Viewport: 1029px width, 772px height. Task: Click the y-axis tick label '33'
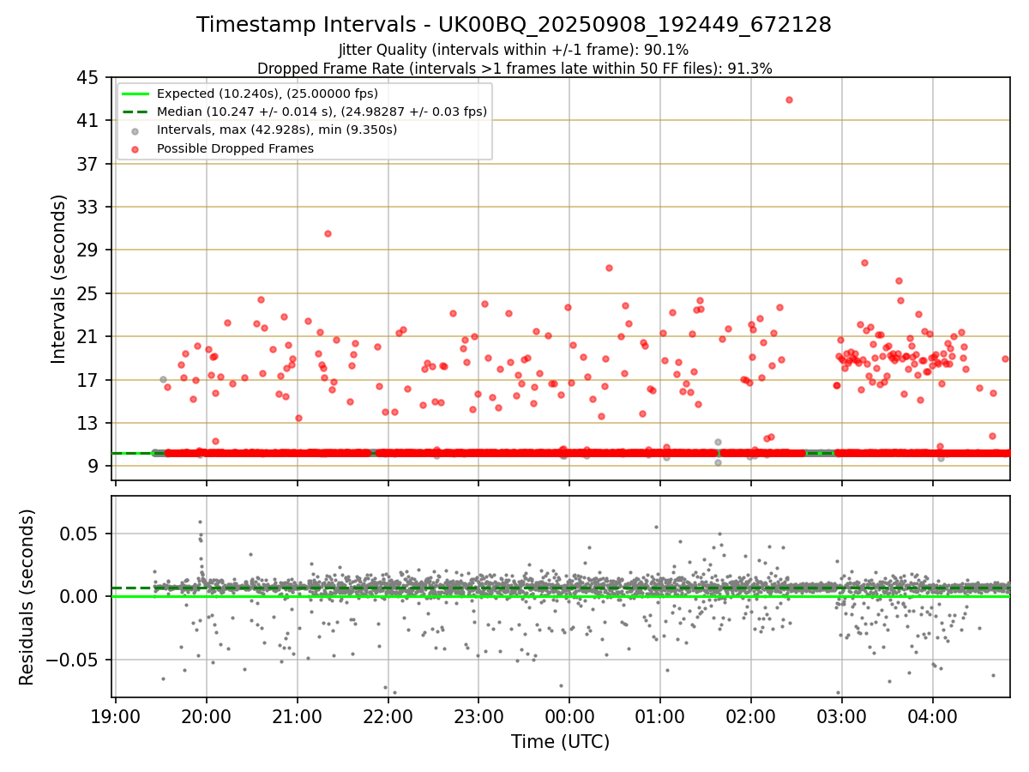click(87, 207)
